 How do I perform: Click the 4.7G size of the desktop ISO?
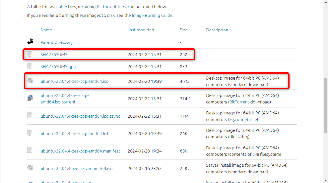184,81
